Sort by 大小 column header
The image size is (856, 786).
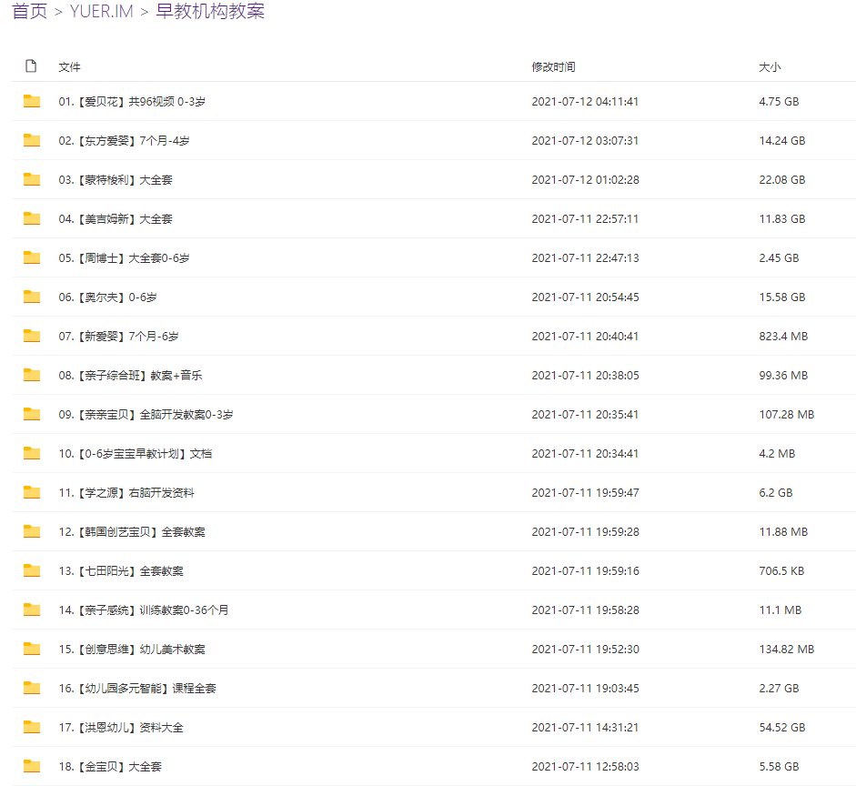pos(770,66)
